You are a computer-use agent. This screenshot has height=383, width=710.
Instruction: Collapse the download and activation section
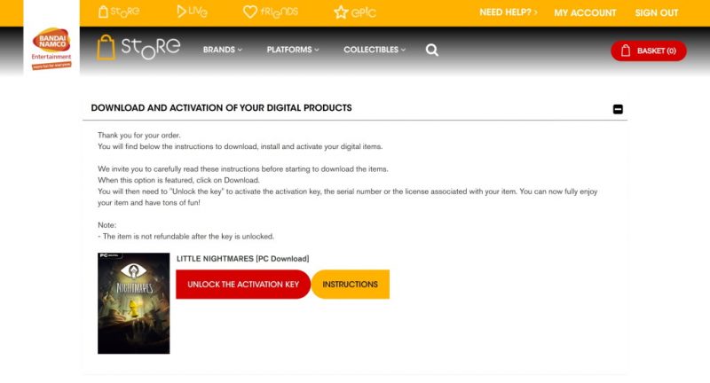click(x=618, y=109)
